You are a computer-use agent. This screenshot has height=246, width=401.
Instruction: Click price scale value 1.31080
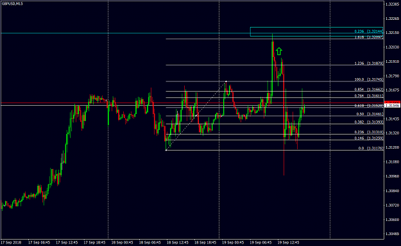(392, 161)
